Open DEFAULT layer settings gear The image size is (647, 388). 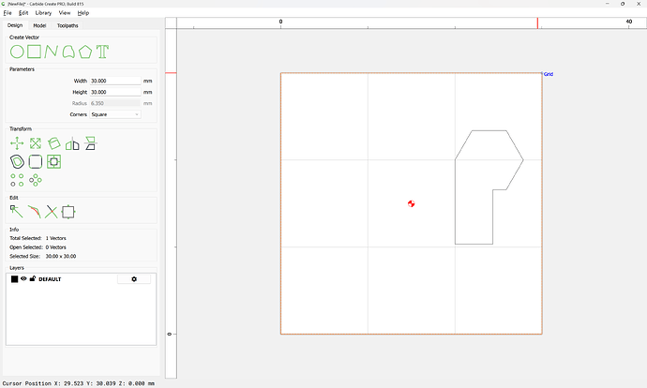click(x=134, y=279)
